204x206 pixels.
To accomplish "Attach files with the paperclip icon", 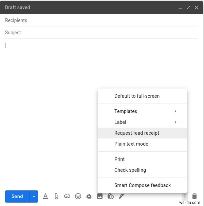I will [x=56, y=196].
